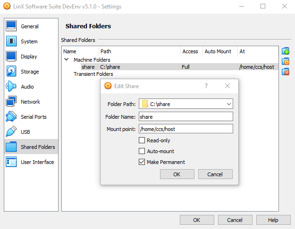The width and height of the screenshot is (295, 229).
Task: Click the edit shared folder icon
Action: point(286,61)
